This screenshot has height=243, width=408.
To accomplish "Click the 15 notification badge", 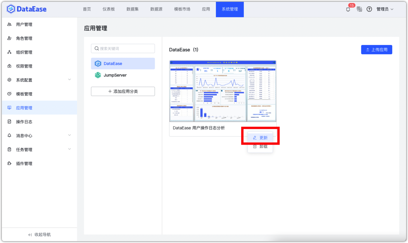I will [x=352, y=6].
